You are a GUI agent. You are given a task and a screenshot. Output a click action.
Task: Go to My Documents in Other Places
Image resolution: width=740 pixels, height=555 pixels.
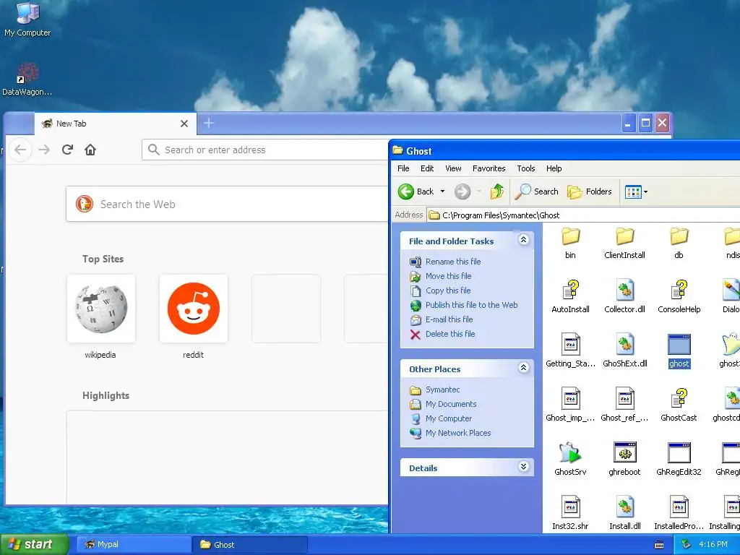(x=451, y=405)
